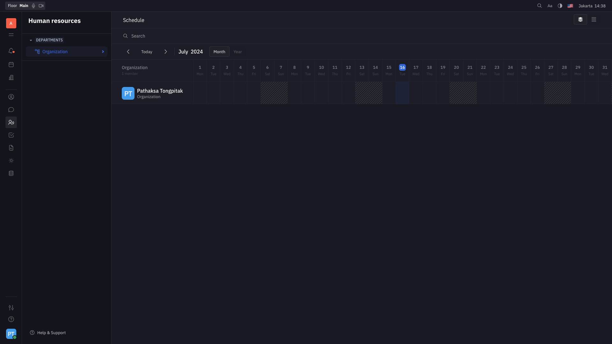Click the Search field in Schedule
The width and height of the screenshot is (612, 344).
[138, 36]
